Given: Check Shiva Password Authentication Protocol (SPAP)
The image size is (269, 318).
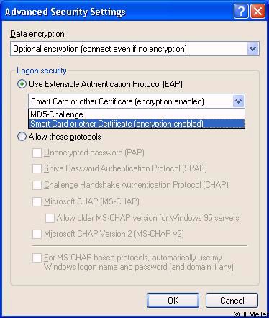Looking at the screenshot, I should click(37, 168).
